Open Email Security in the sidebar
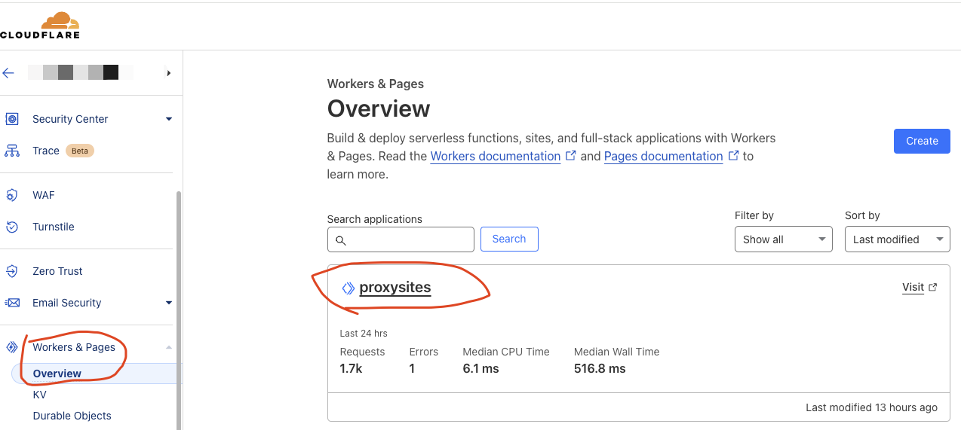This screenshot has width=961, height=430. point(66,303)
